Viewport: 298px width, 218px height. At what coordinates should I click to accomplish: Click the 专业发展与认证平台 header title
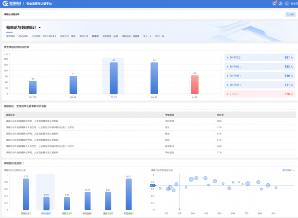pos(39,4)
